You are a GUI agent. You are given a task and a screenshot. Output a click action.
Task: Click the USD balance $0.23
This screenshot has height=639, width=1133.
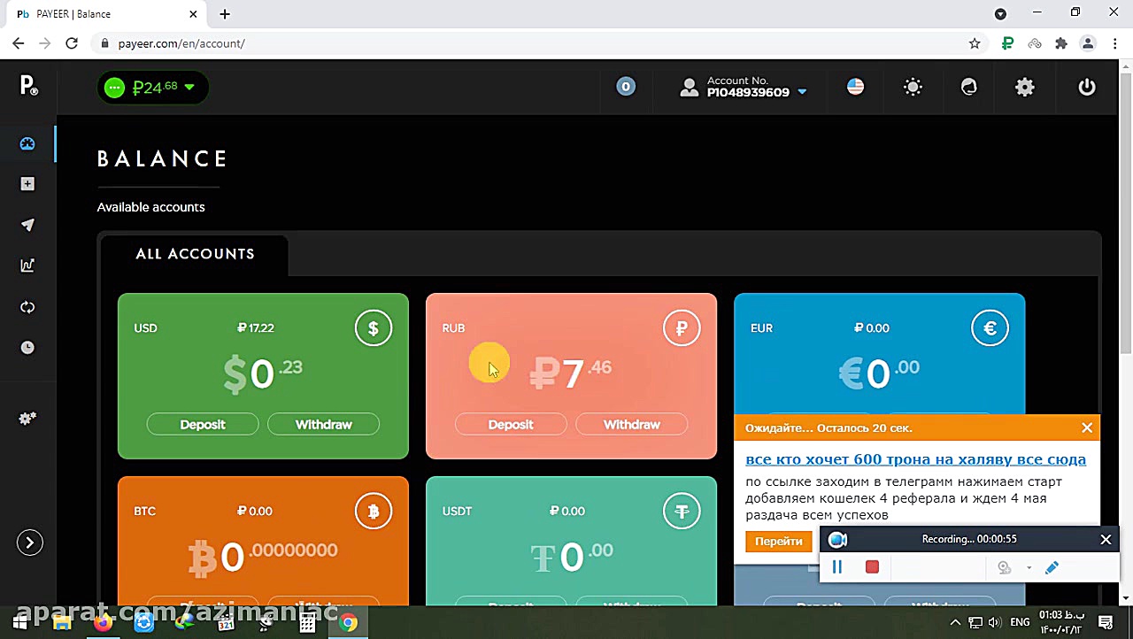coord(263,373)
